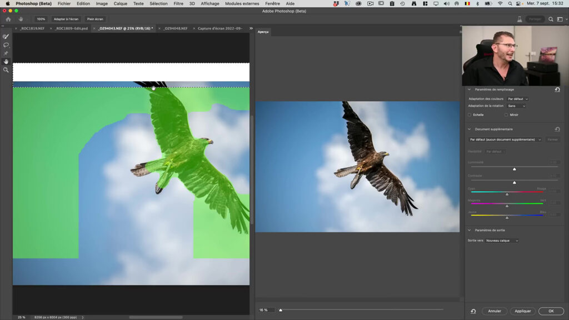Click the Magenta-Vert color slider

pyautogui.click(x=507, y=204)
